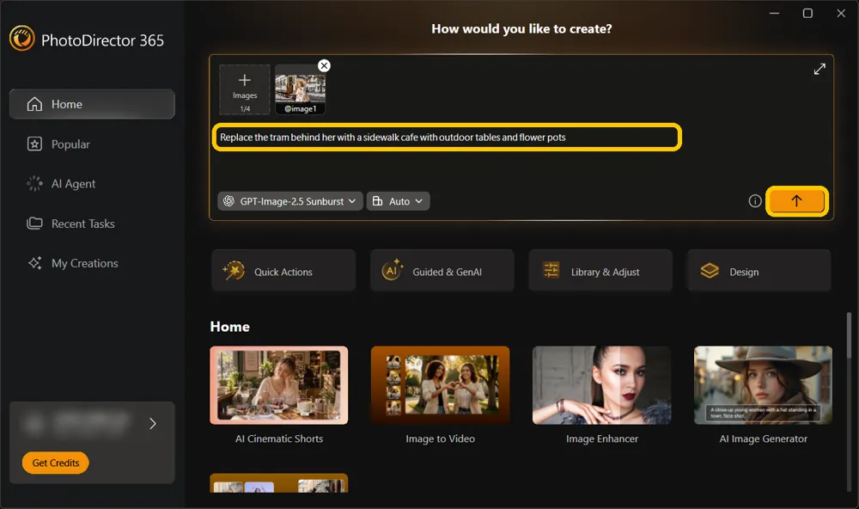Go to the Home sidebar item
859x509 pixels.
[x=92, y=104]
